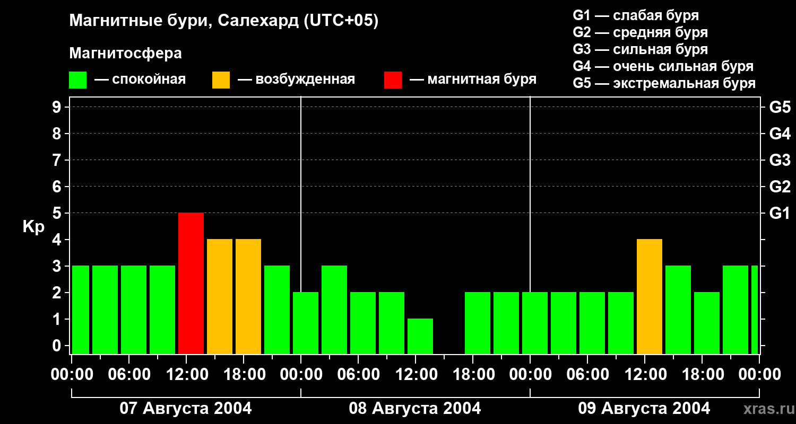
Task: Select the orange bar on 09 Августа
Action: coord(650,296)
